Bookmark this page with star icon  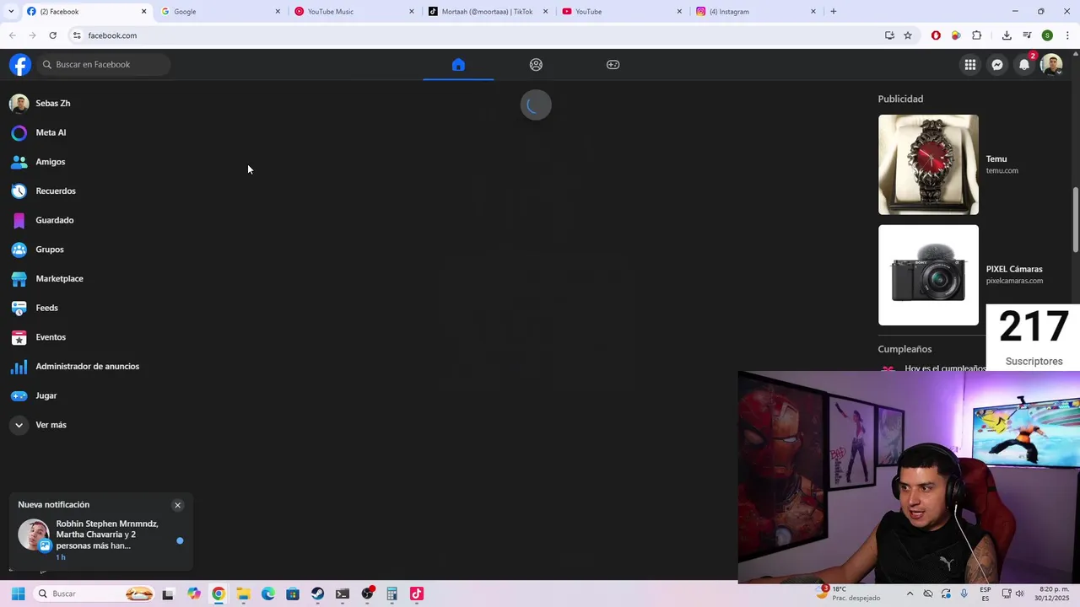pyautogui.click(x=908, y=35)
